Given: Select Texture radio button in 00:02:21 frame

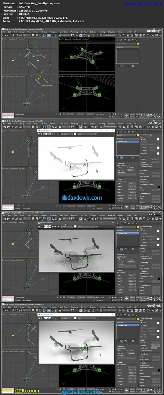Looking at the screenshot, I should 141,242.
